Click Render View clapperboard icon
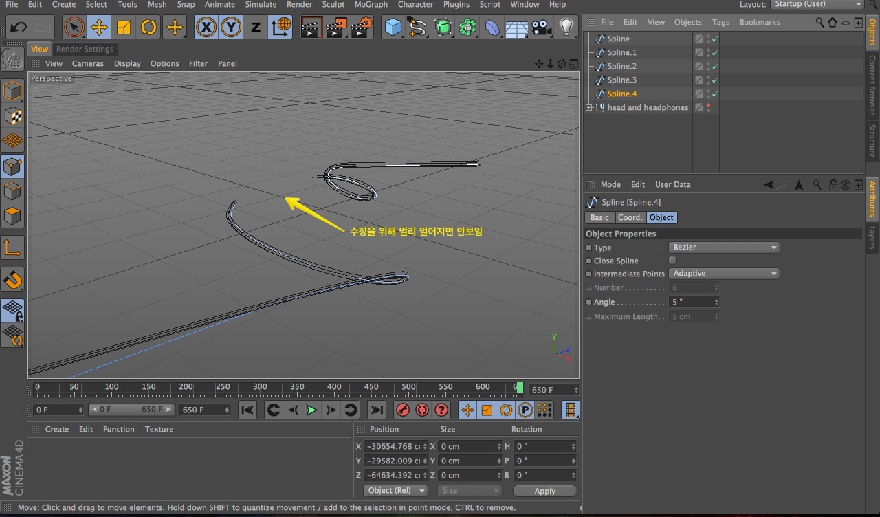Screen dimensions: 880x517 pos(311,27)
